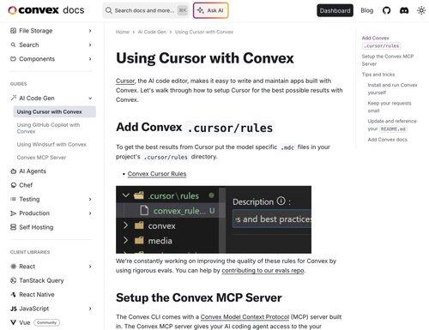Open the AI Agents sidebar item

click(33, 171)
